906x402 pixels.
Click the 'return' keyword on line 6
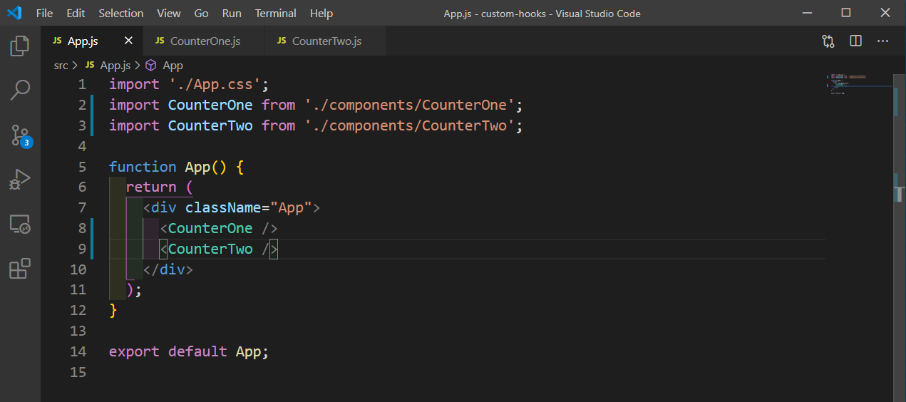pos(151,187)
